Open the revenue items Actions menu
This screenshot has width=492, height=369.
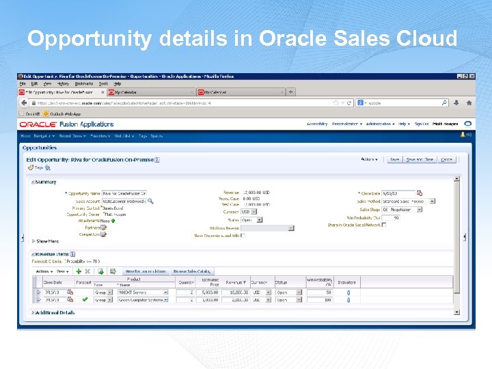[44, 271]
